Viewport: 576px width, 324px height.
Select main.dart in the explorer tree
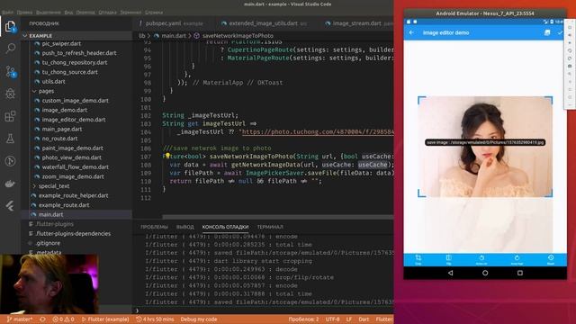click(x=50, y=214)
